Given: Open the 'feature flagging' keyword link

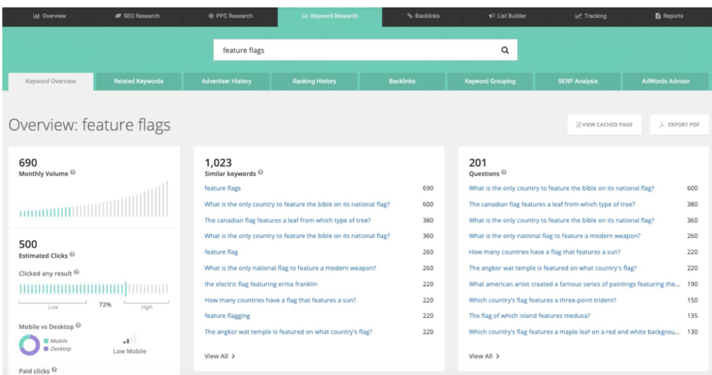Looking at the screenshot, I should pyautogui.click(x=227, y=316).
